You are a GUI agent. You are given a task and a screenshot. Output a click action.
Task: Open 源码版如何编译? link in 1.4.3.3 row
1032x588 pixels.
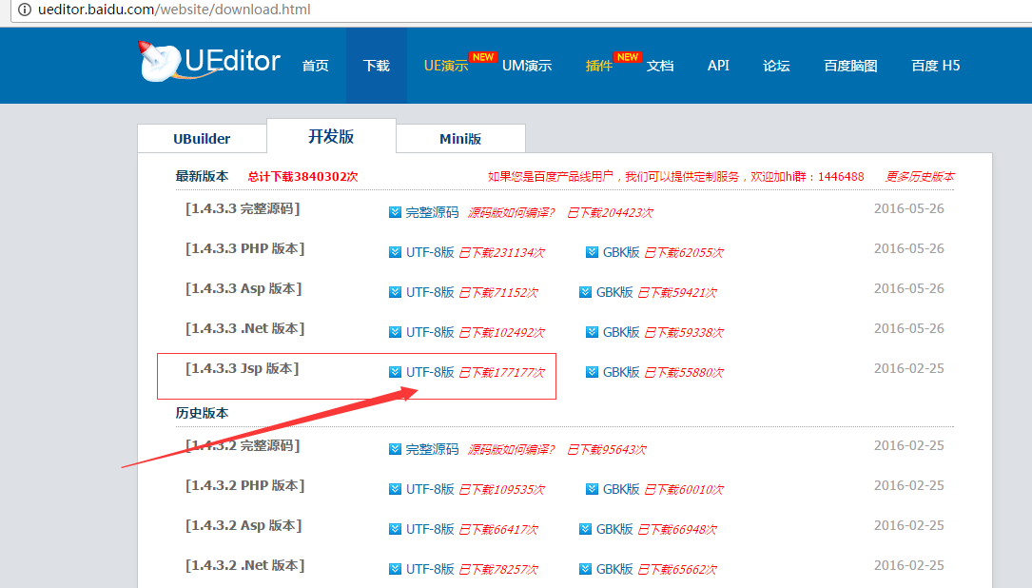tap(512, 213)
